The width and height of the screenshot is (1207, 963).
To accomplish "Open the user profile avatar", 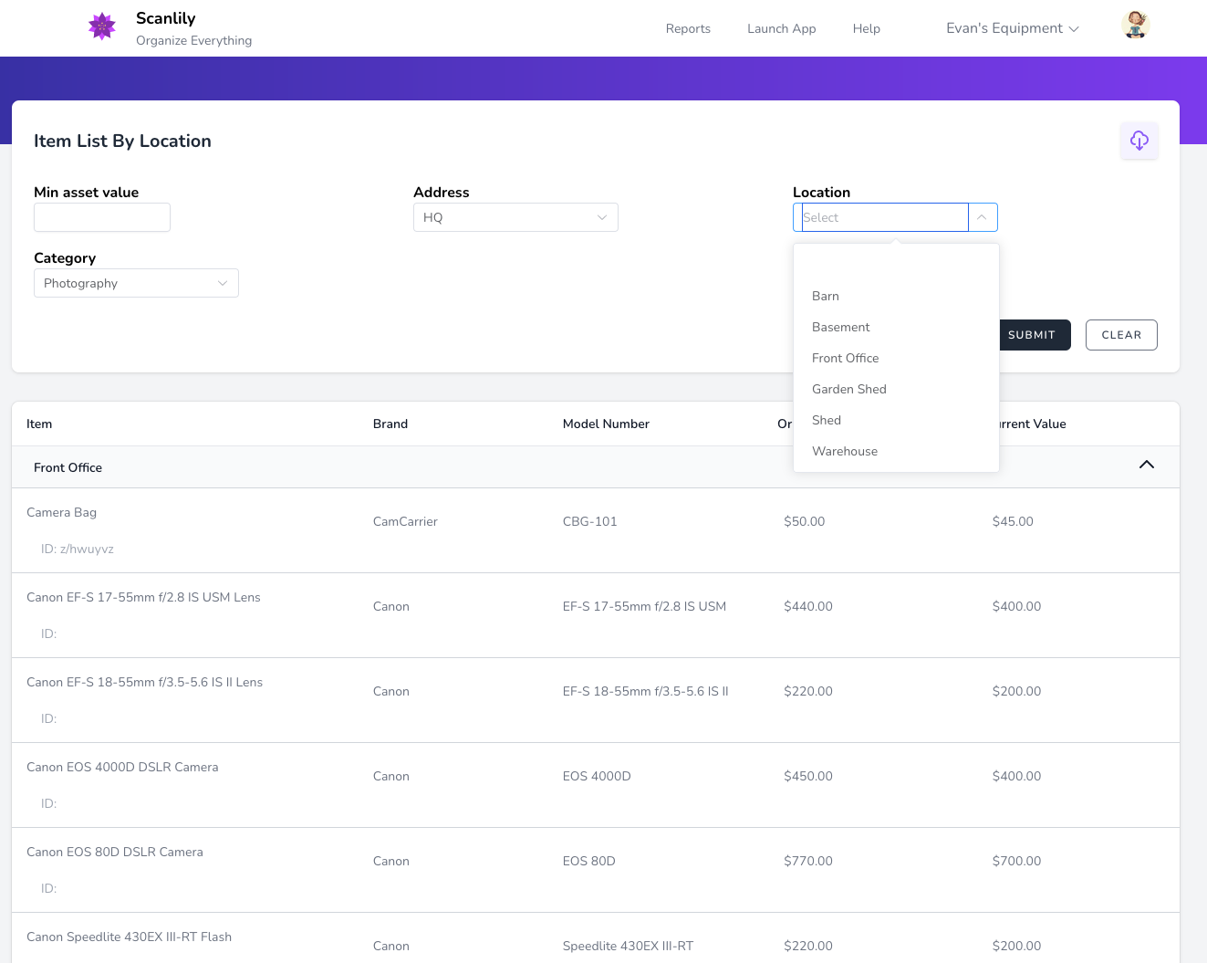I will (x=1135, y=26).
